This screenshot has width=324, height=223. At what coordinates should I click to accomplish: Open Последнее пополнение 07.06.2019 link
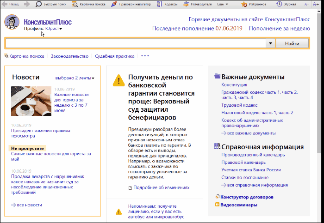click(x=197, y=28)
